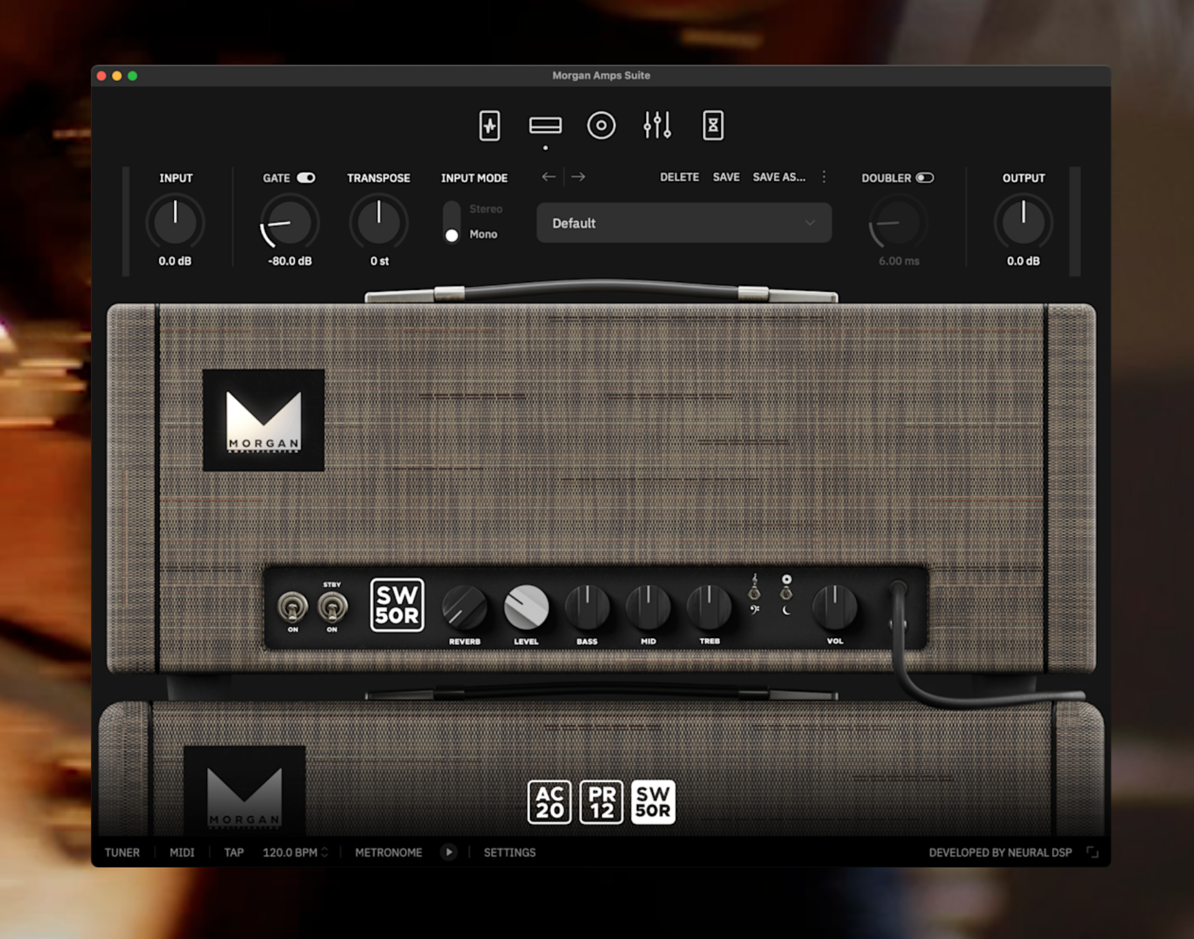
Task: Select Stereo input mode
Action: point(485,209)
